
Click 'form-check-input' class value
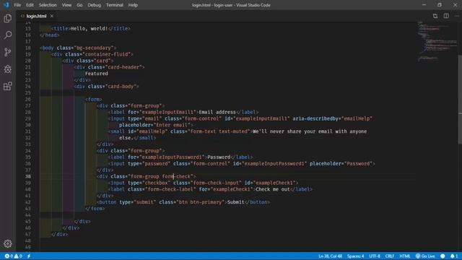(x=216, y=183)
